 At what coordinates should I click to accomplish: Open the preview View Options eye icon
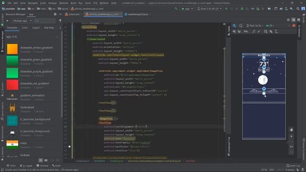[234, 32]
